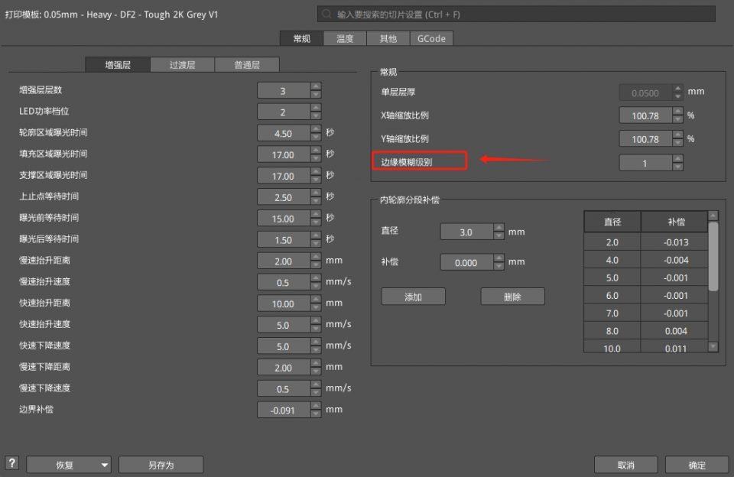Viewport: 734px width, 477px height.
Task: Increase 上止点等待时间 with up arrow
Action: pyautogui.click(x=316, y=193)
